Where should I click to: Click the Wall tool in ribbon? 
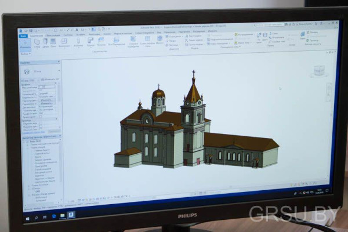click(37, 42)
